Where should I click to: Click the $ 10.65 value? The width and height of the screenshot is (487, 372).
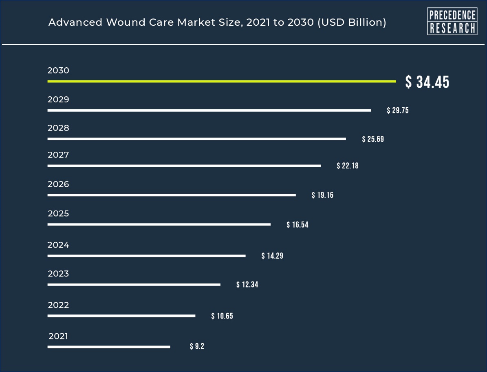point(222,316)
